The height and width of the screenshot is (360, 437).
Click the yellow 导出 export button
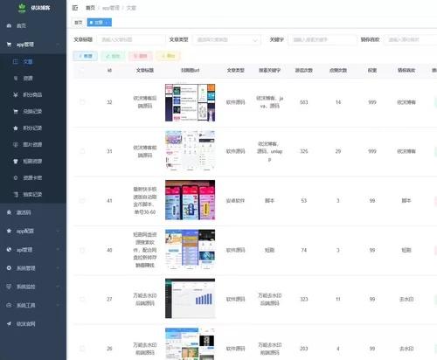click(169, 56)
